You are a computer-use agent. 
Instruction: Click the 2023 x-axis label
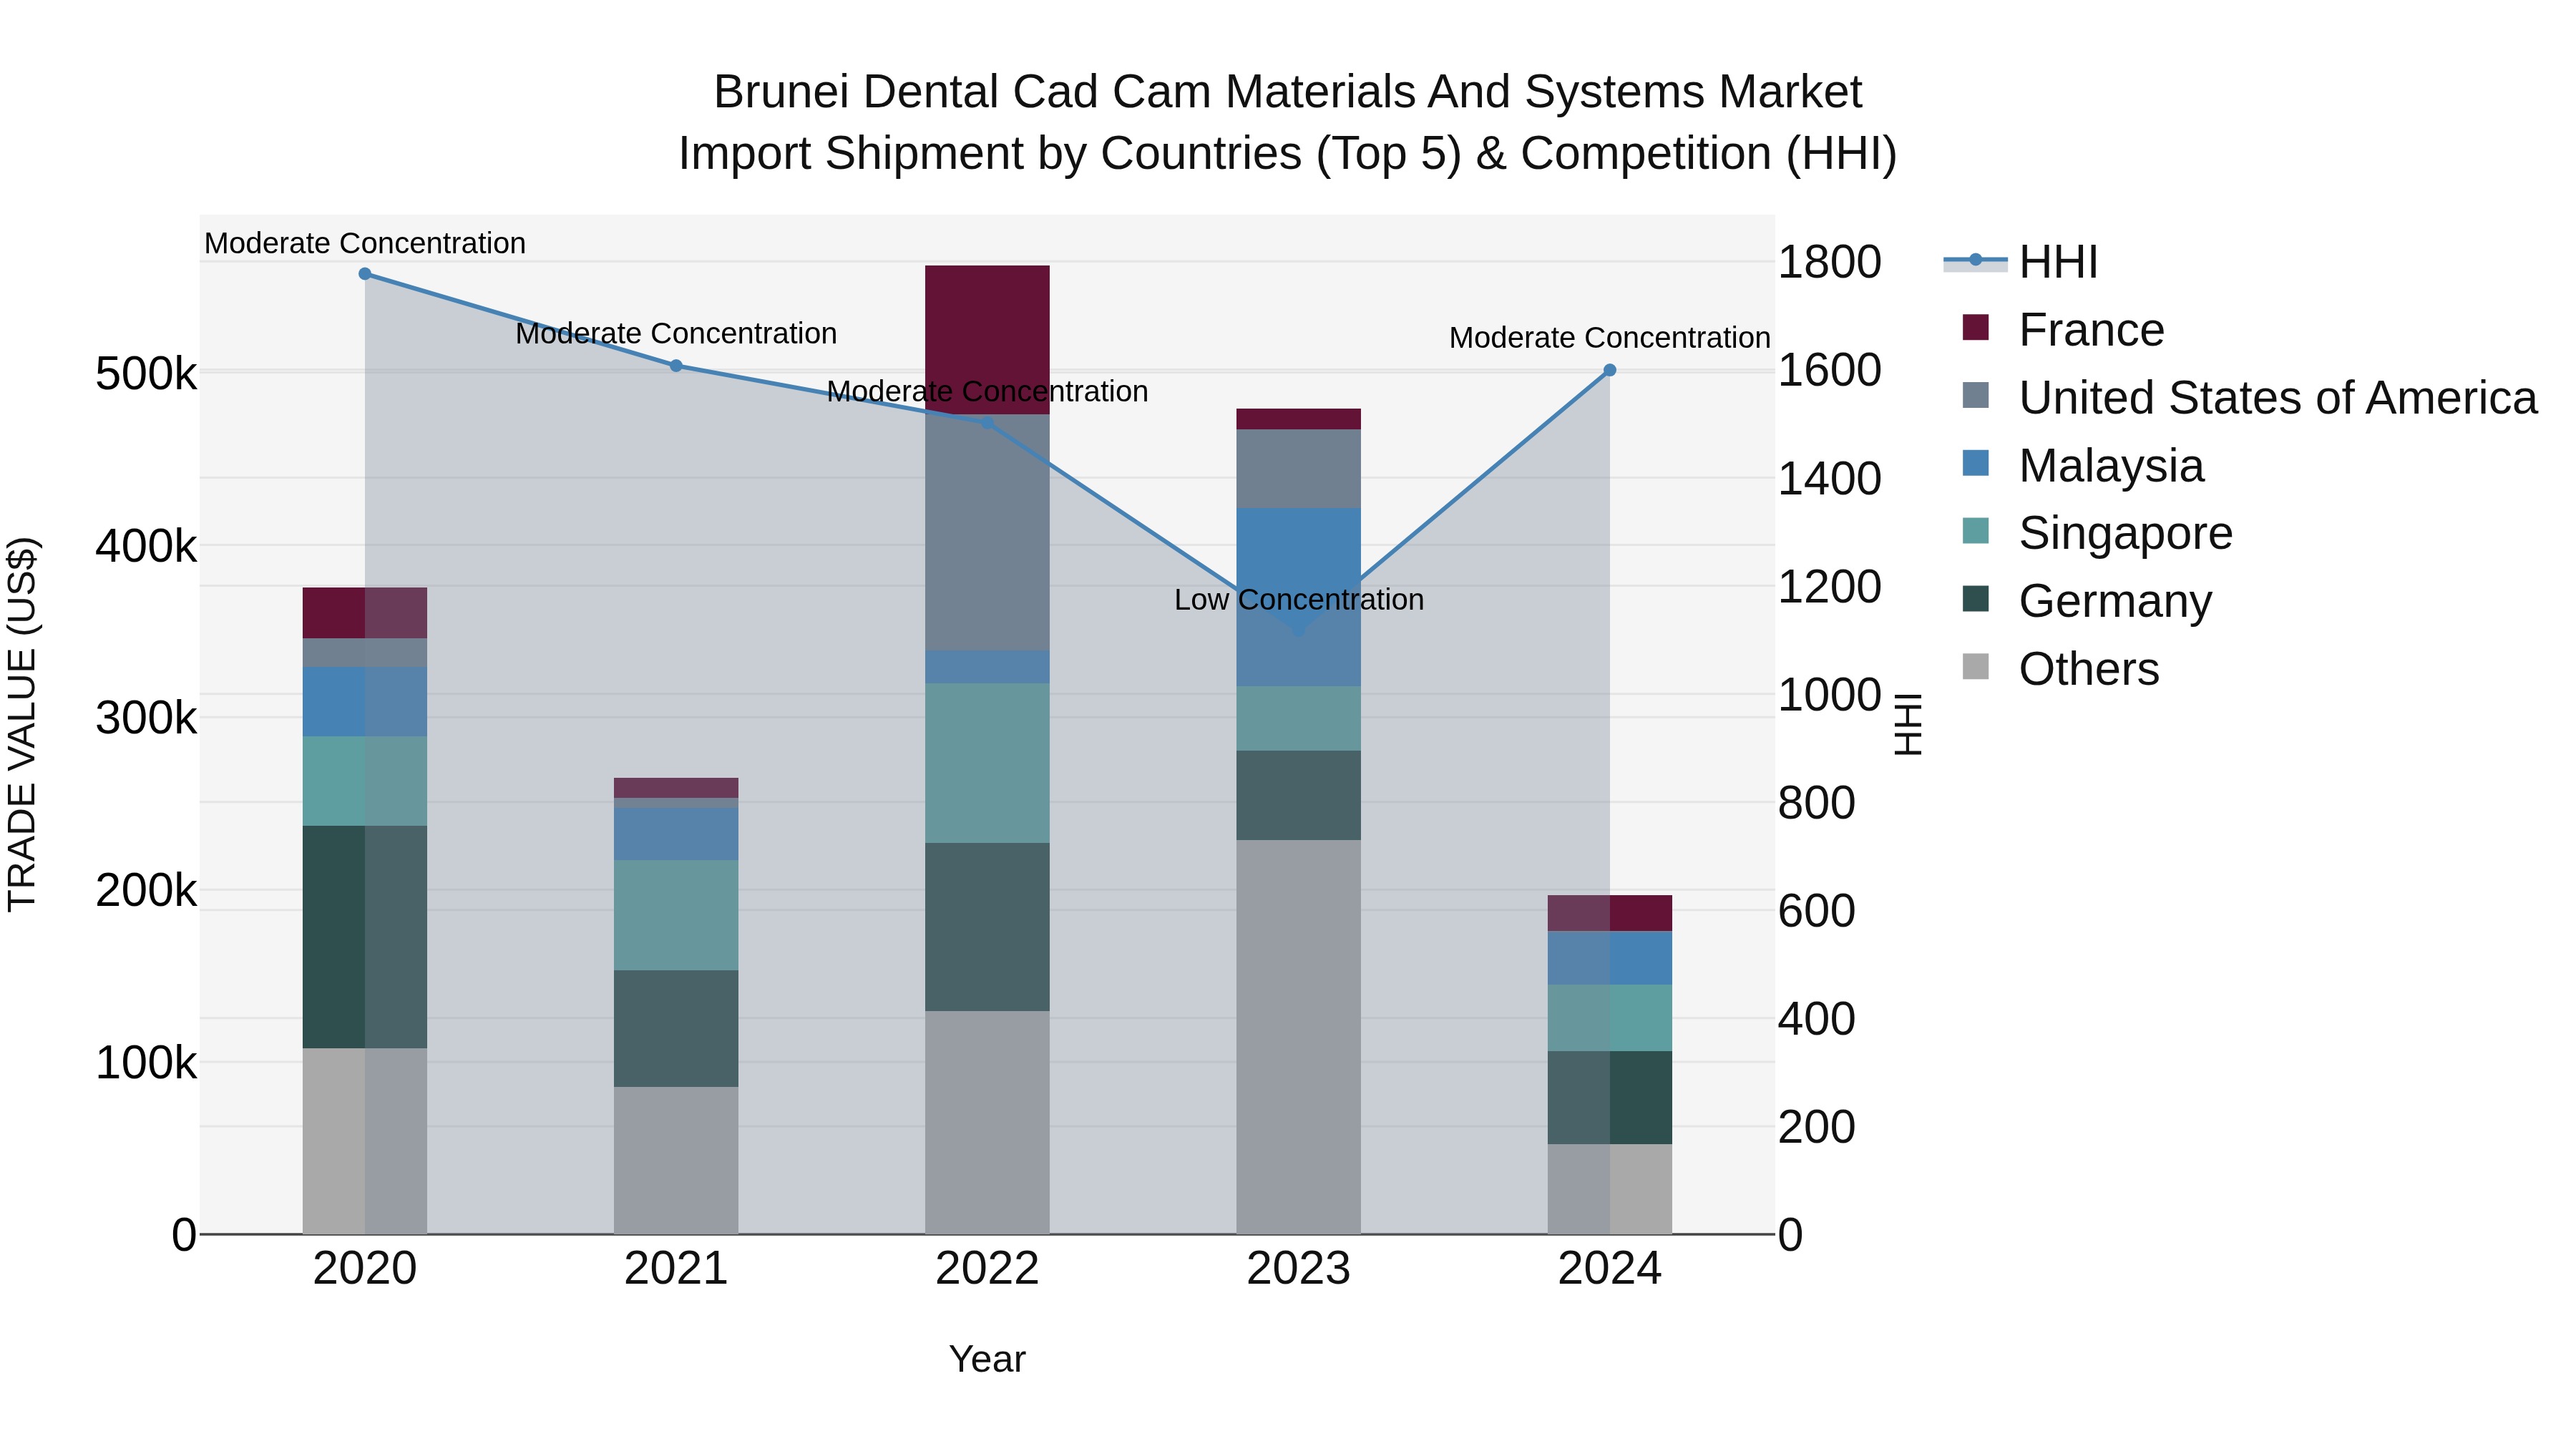point(1299,1269)
